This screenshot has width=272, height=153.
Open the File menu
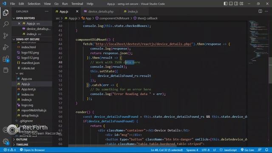click(x=12, y=4)
